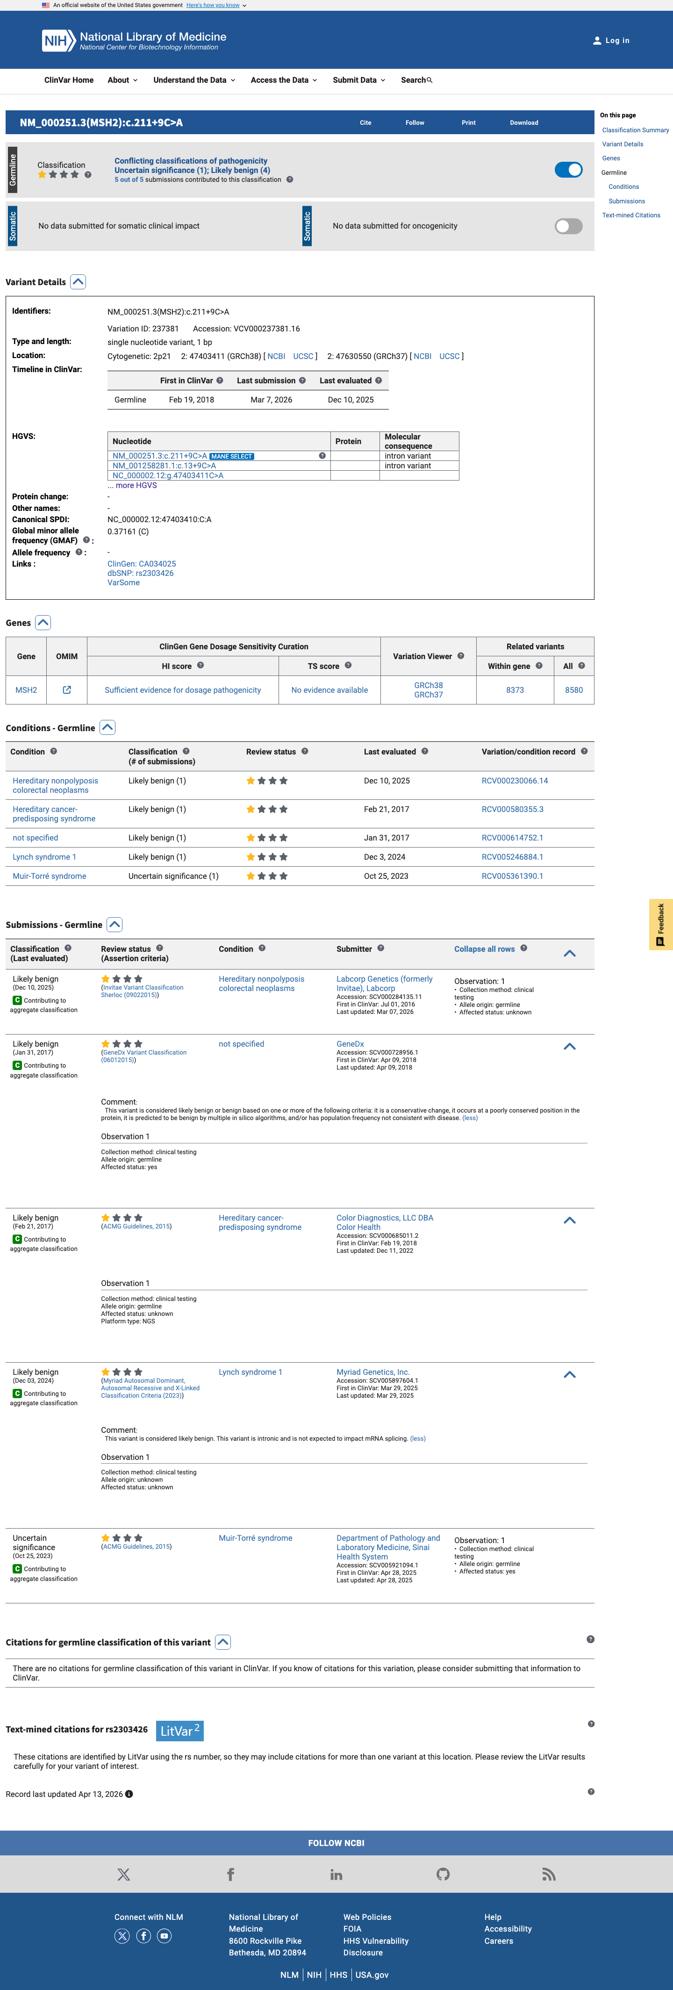Collapse the Citations for germline classification section

click(222, 1642)
